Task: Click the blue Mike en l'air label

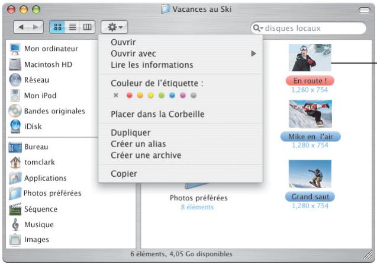Action: click(x=310, y=136)
